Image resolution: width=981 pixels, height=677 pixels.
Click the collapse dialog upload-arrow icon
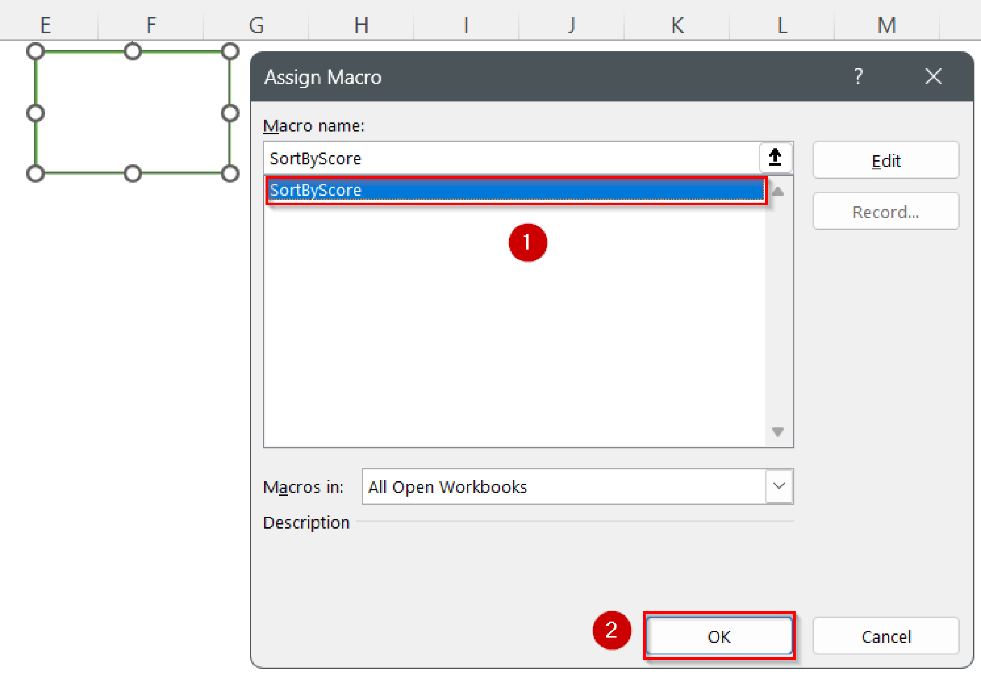(776, 158)
